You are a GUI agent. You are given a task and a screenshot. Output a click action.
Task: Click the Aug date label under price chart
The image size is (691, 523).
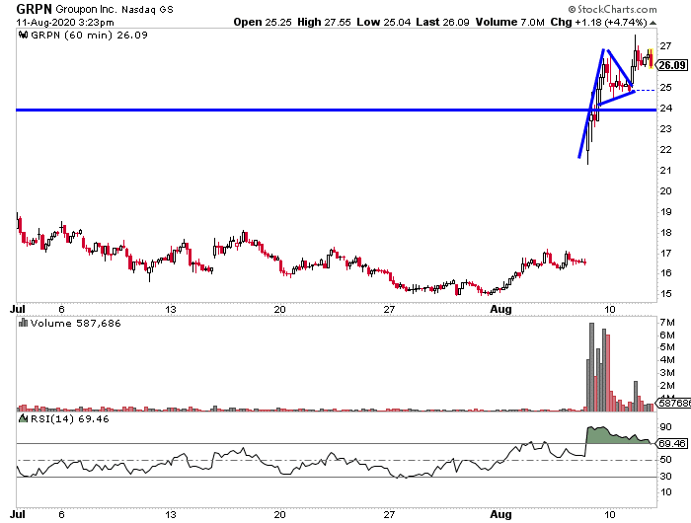coord(500,309)
